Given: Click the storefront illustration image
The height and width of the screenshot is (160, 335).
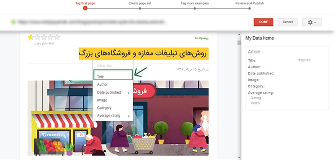Looking at the screenshot, I should [118, 118].
